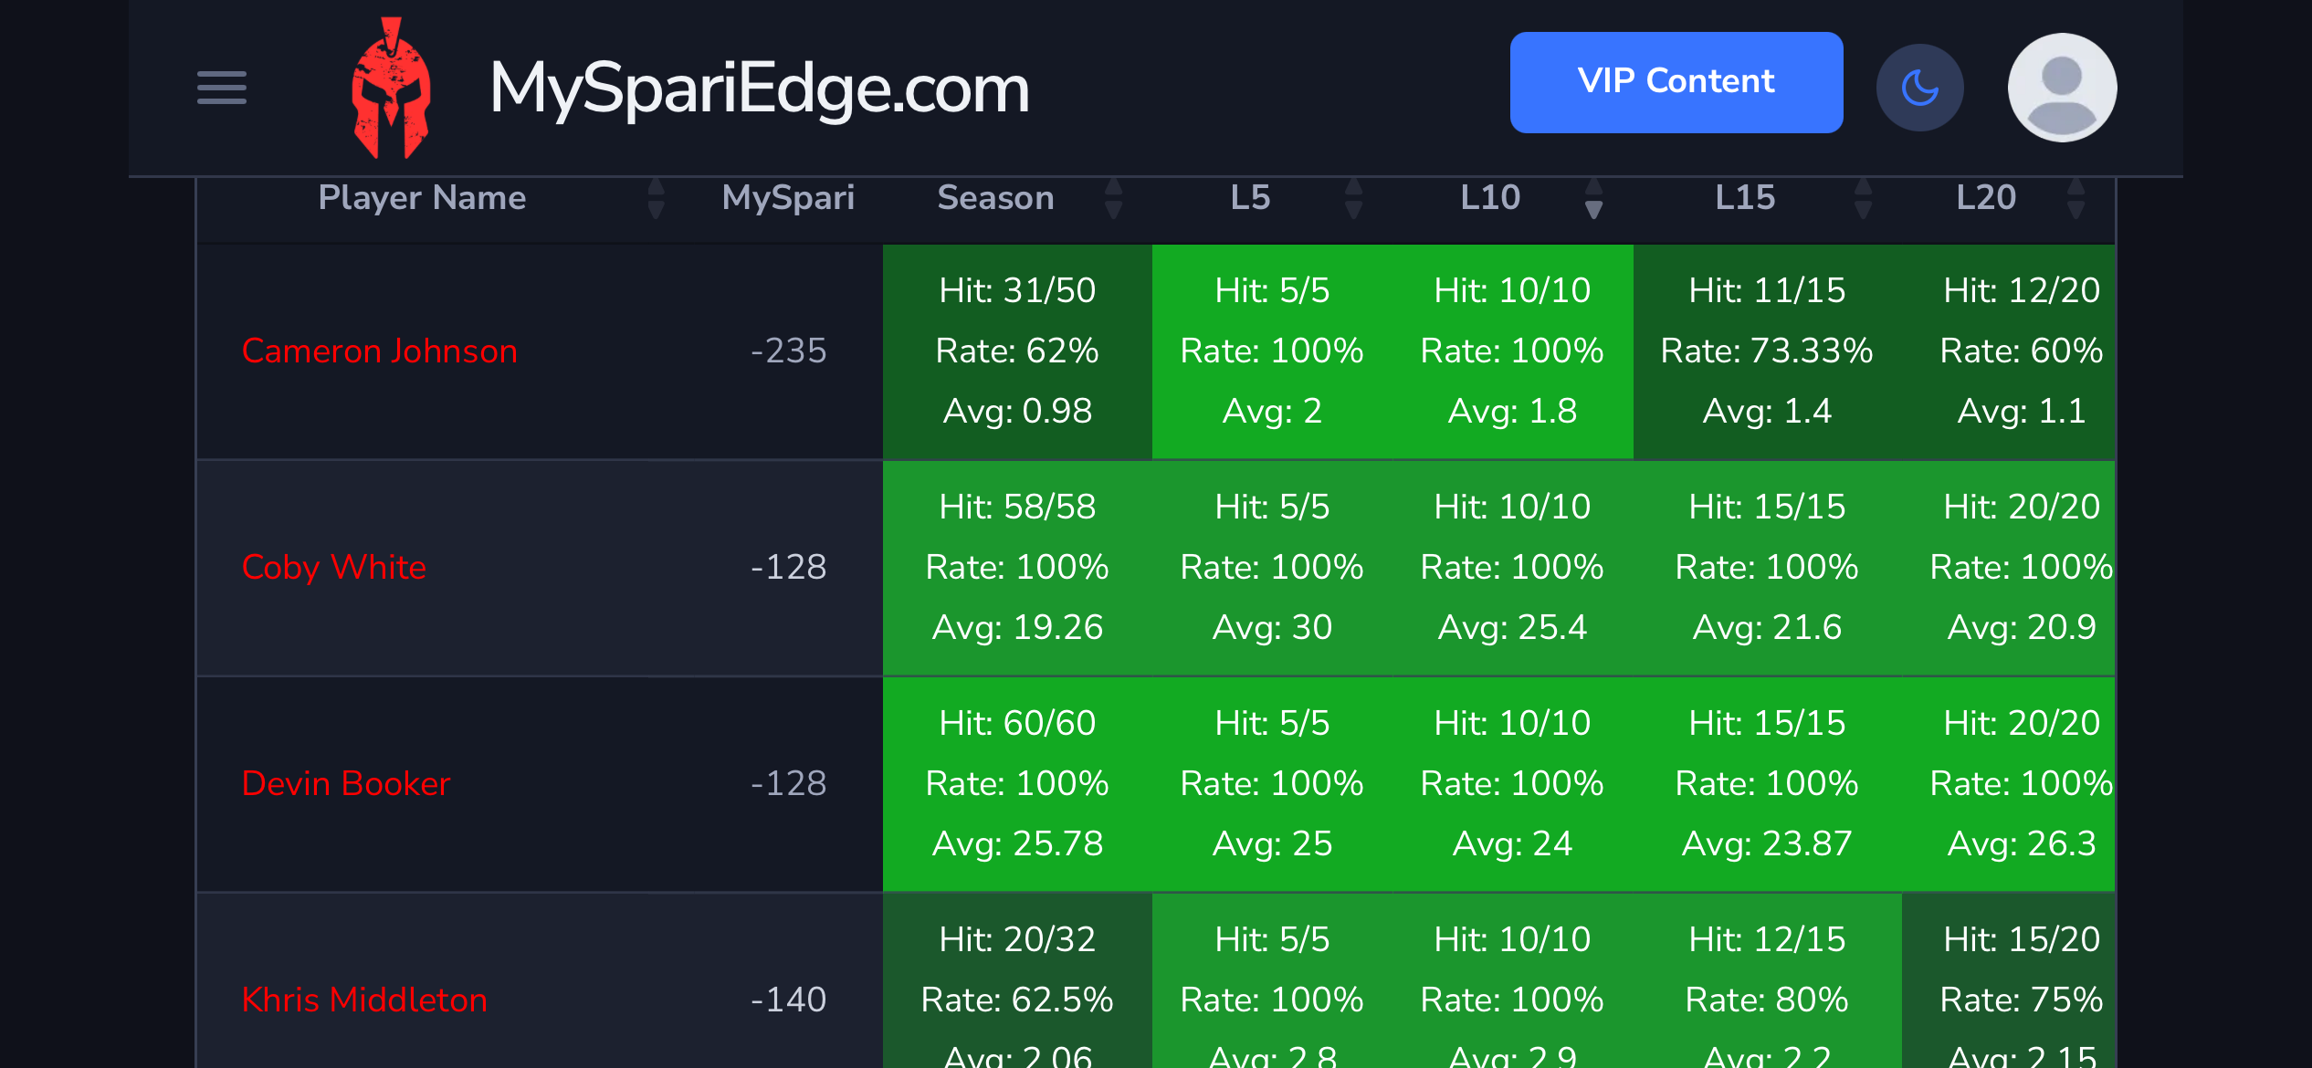Open Khris Middleton player link

coord(364,1000)
